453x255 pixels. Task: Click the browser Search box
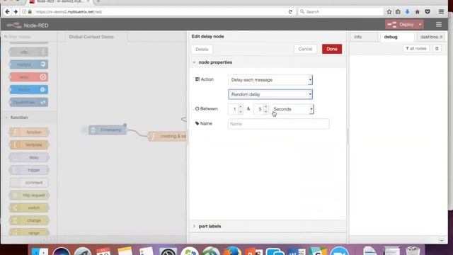click(340, 12)
